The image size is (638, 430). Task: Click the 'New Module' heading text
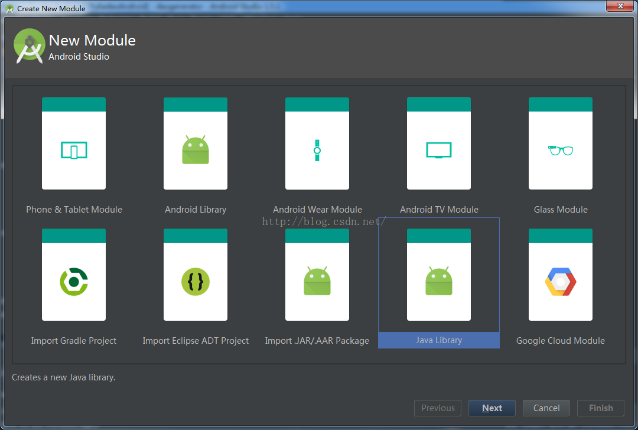click(92, 40)
